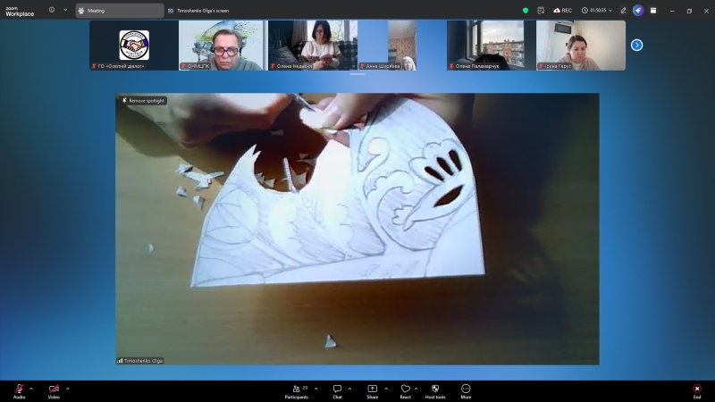Click the green encryption shield icon
The width and height of the screenshot is (715, 402).
pos(526,11)
